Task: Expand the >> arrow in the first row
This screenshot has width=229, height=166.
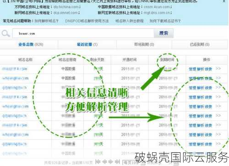Action: point(218,69)
